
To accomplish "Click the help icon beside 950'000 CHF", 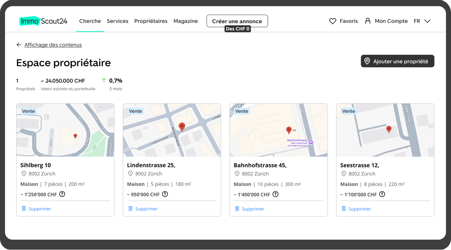I will tap(165, 194).
